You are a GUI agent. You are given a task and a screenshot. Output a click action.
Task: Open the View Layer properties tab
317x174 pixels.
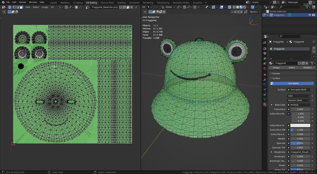(265, 59)
